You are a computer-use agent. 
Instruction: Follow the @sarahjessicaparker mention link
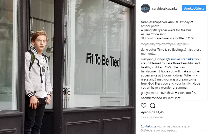click(x=180, y=59)
